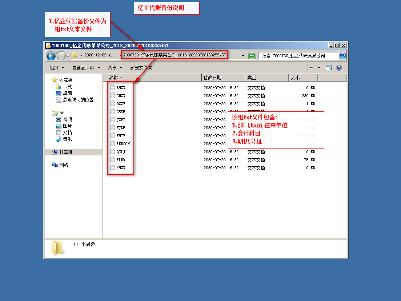
Task: Open recent pages dropdown next to Forward
Action: (68, 56)
